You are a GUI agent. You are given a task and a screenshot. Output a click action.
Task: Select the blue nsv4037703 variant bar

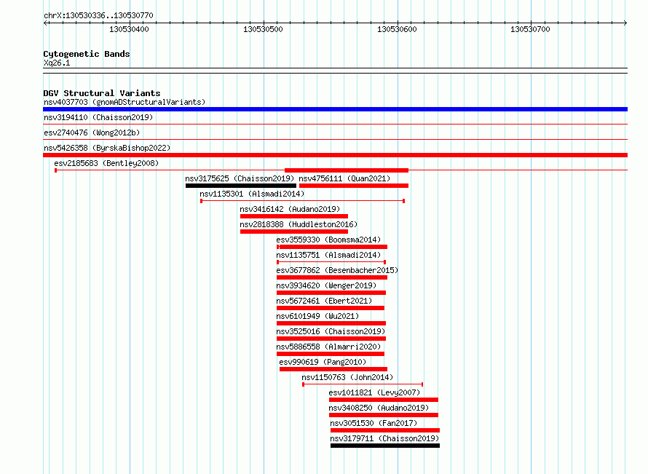point(335,109)
